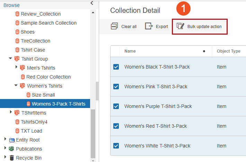Sort by the Name column header
The height and width of the screenshot is (162, 246).
pyautogui.click(x=130, y=51)
